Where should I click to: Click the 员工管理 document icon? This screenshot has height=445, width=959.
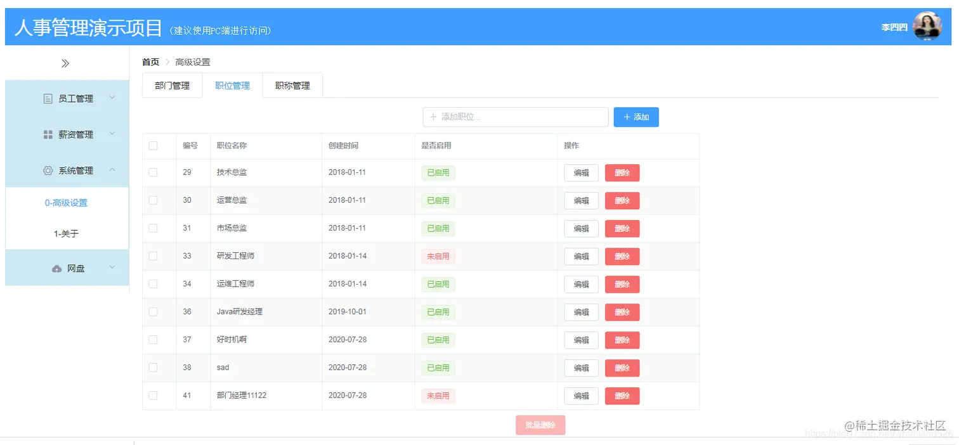pyautogui.click(x=48, y=98)
